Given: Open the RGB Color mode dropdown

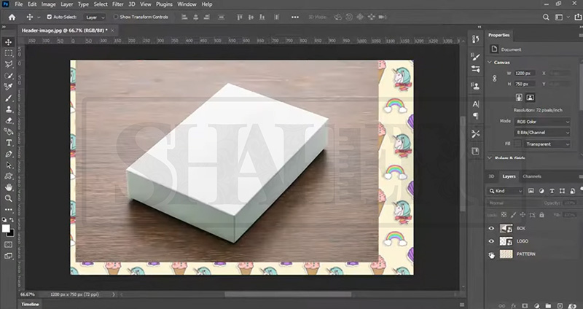Looking at the screenshot, I should tap(542, 120).
